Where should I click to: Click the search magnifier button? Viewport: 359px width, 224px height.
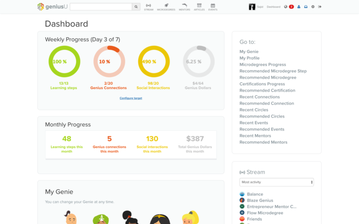[x=136, y=7]
